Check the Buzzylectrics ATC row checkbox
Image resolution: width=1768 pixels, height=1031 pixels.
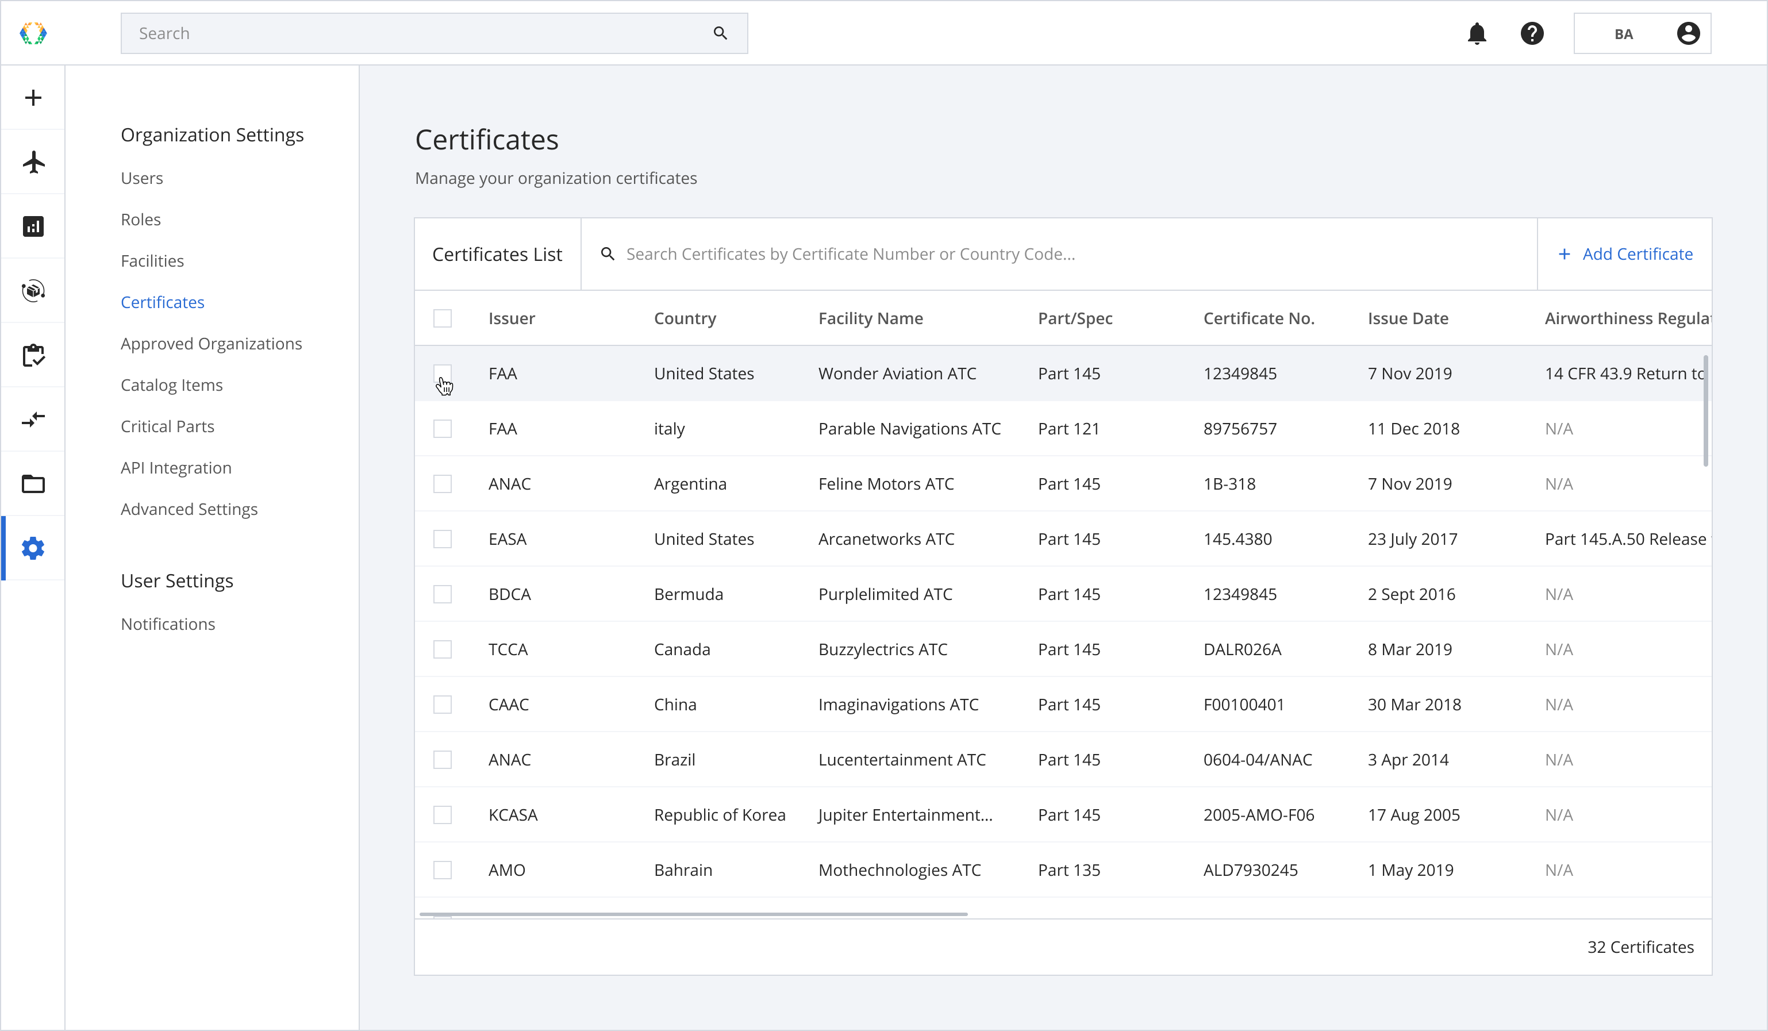point(443,649)
